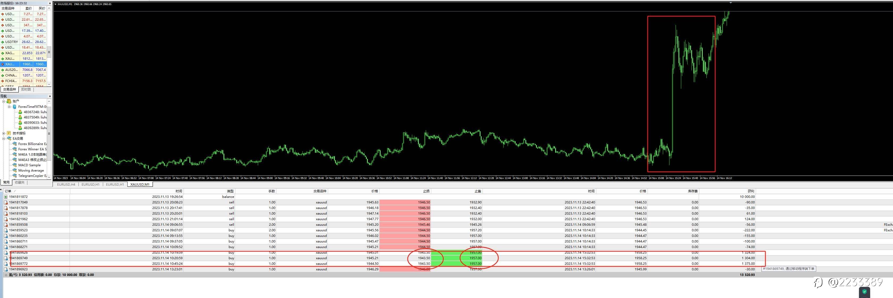Click the balance order 1941811872 icon
The height and width of the screenshot is (298, 893).
tap(6, 197)
